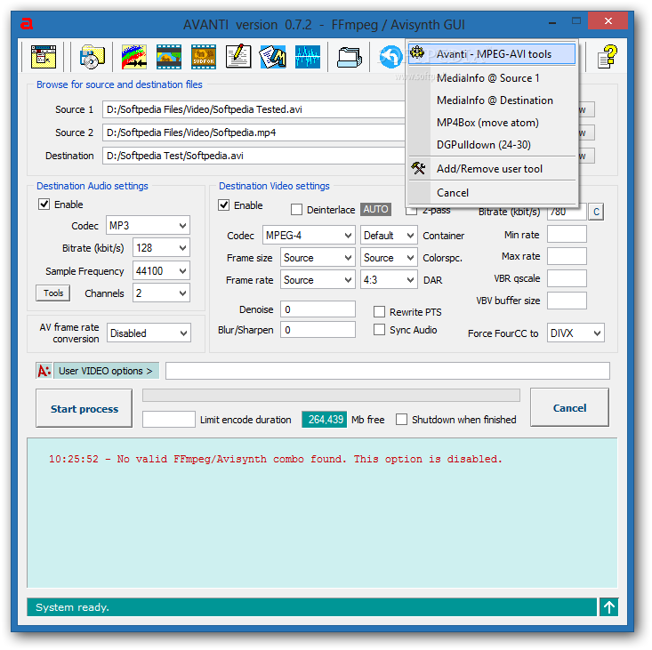Click the red Avanti logo in title bar
Viewport: 652px width, 650px height.
(x=27, y=24)
